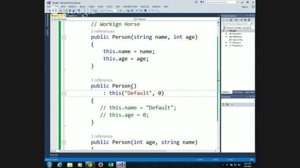Click the uncomment selection toolbar icon
Image resolution: width=300 pixels, height=168 pixels.
pyautogui.click(x=141, y=11)
